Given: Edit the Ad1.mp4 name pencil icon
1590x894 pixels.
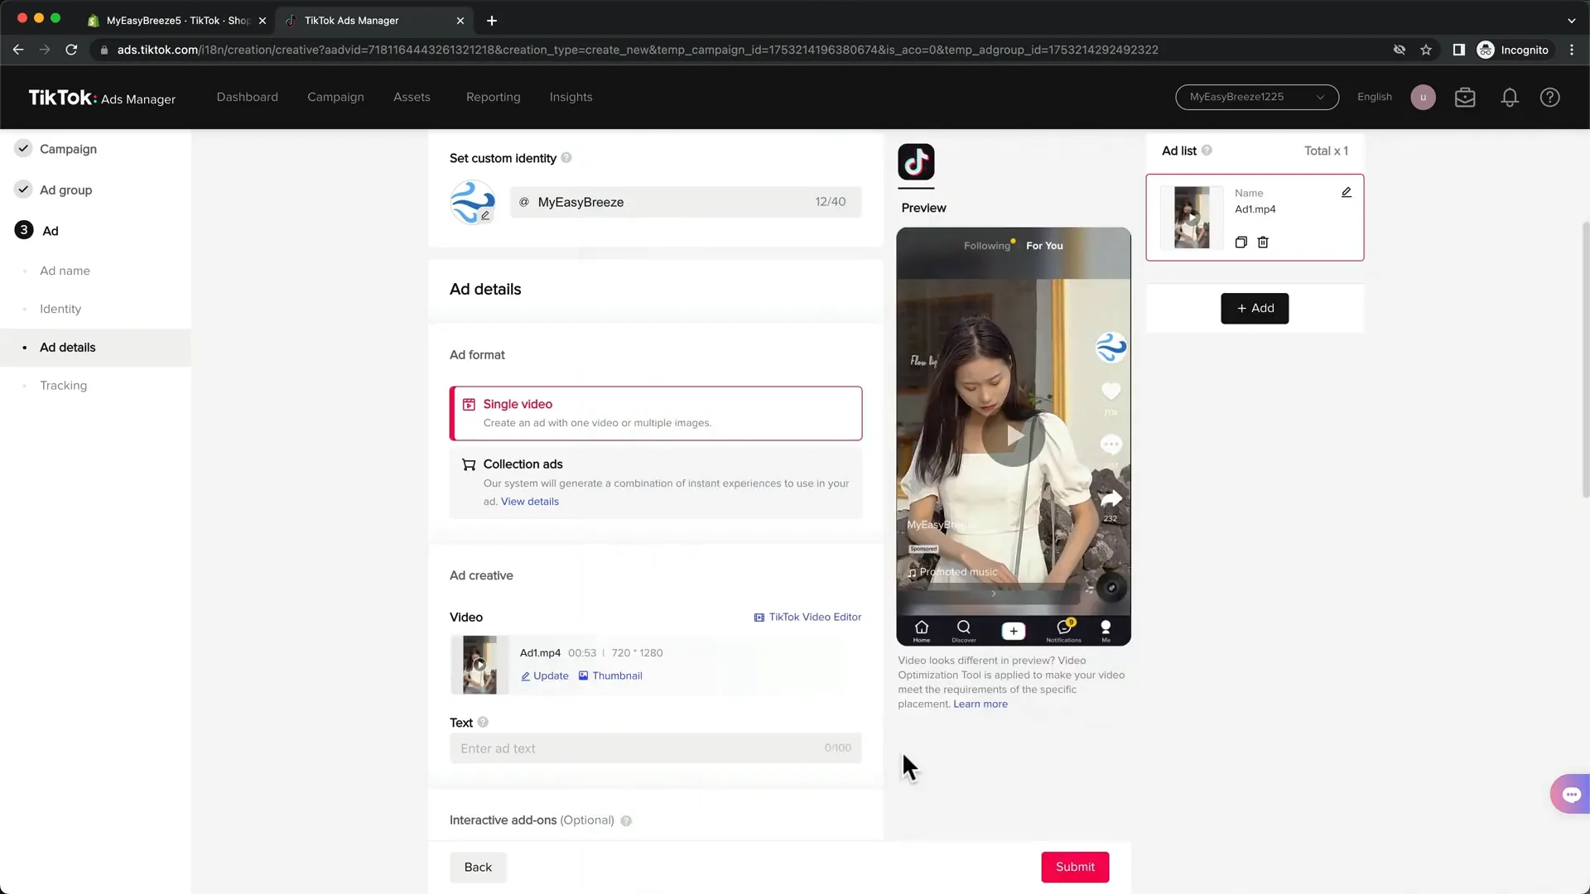Looking at the screenshot, I should [x=1347, y=193].
